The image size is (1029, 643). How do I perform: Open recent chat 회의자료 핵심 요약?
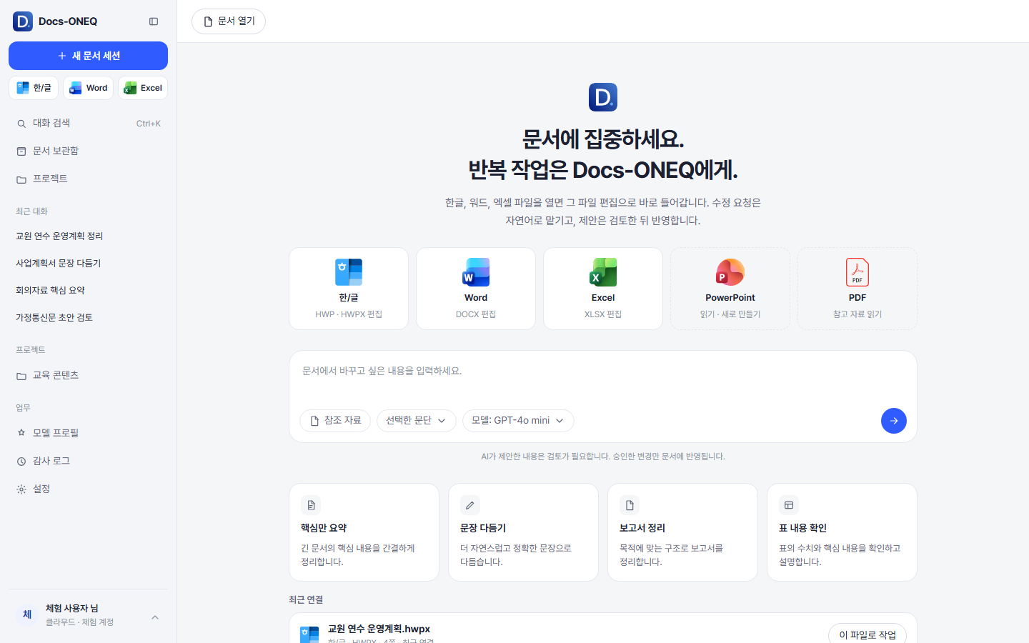88,290
